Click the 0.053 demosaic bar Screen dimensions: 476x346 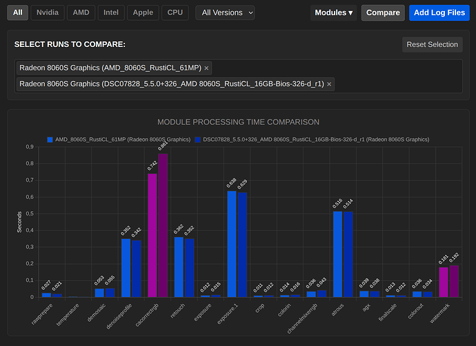tap(99, 293)
